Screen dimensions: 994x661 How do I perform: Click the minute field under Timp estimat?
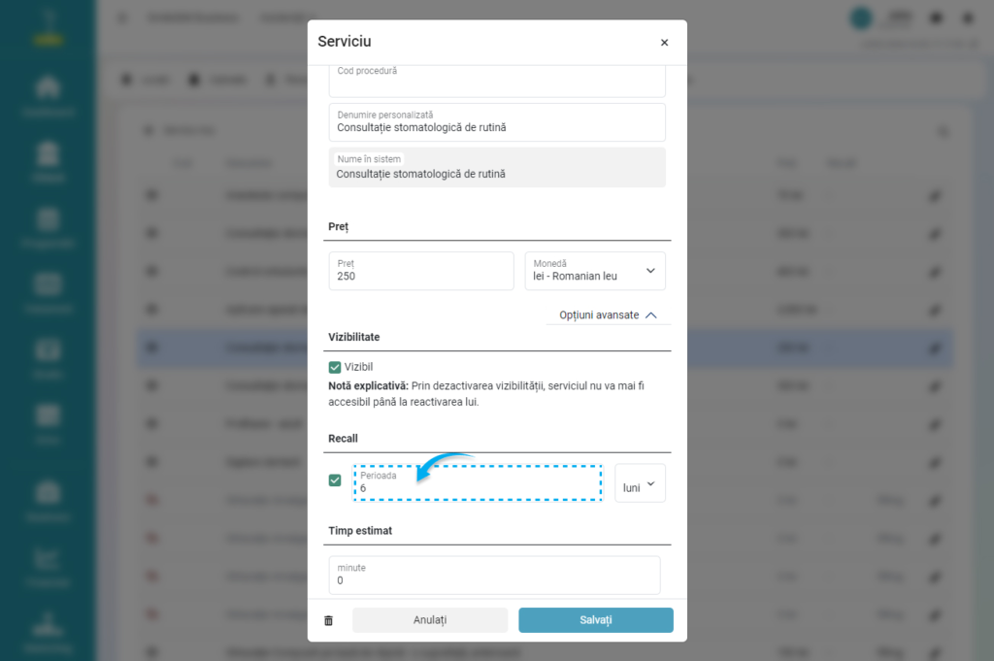coord(494,576)
